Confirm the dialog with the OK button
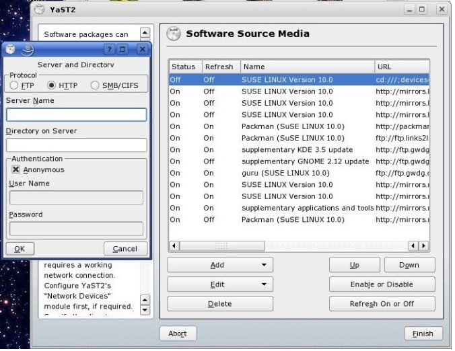The image size is (455, 351). click(x=20, y=249)
